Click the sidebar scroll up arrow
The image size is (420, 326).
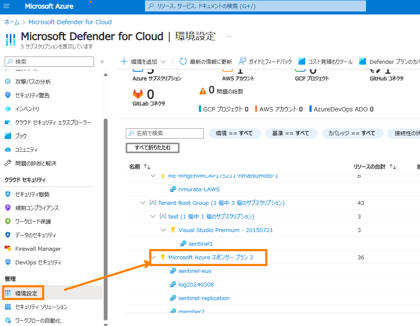pos(105,74)
